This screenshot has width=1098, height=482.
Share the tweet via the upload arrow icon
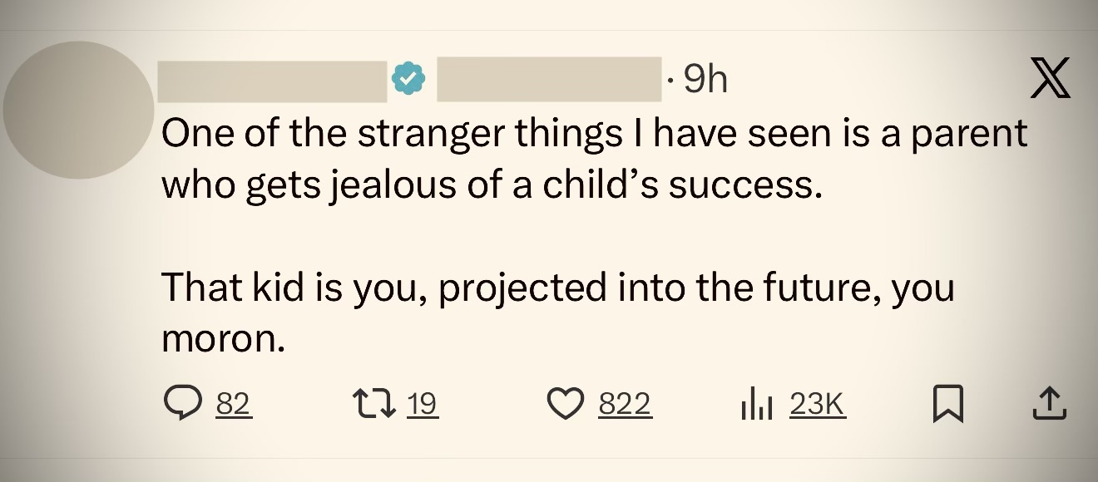[x=1050, y=405]
